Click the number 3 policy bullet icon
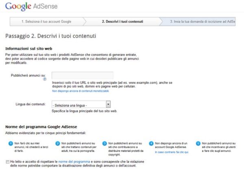The height and width of the screenshot is (171, 244). [x=105, y=143]
